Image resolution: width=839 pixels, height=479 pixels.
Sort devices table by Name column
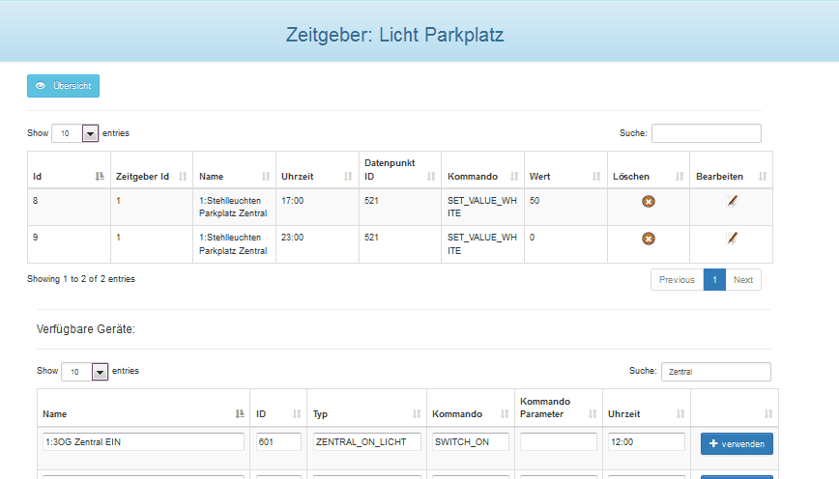click(143, 413)
